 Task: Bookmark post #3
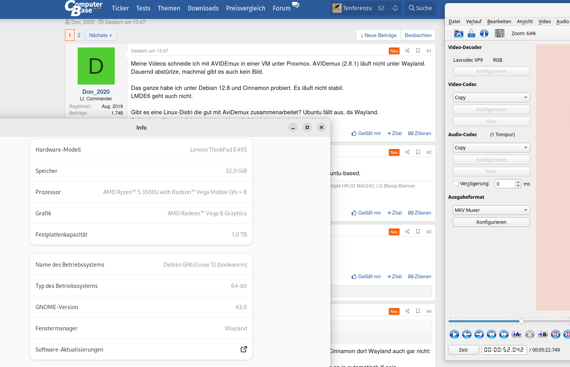coord(418,232)
